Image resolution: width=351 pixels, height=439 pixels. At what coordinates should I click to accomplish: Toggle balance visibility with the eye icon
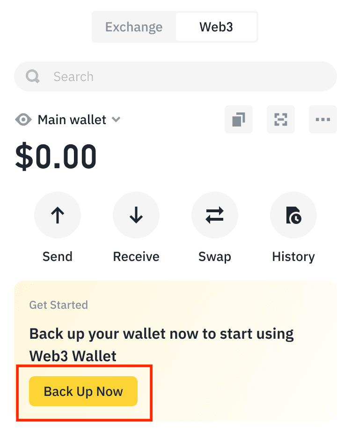[23, 120]
